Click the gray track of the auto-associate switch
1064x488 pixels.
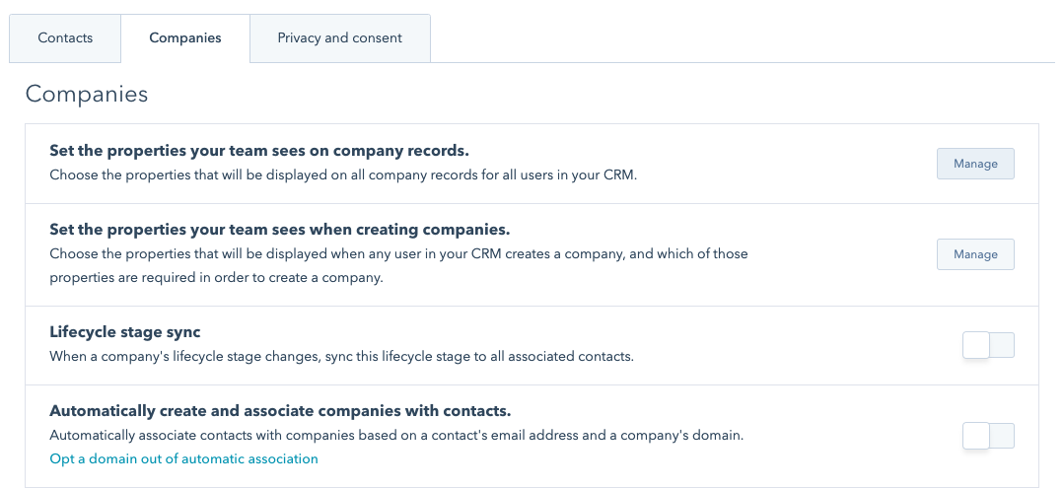[1002, 436]
